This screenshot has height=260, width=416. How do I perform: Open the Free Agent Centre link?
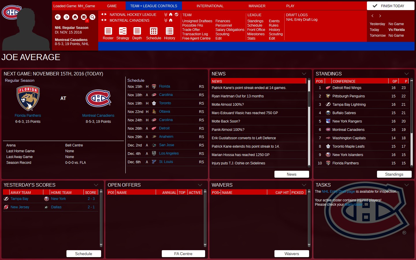point(197,38)
